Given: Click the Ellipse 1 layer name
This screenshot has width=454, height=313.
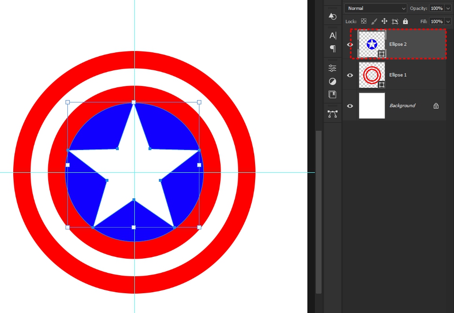Looking at the screenshot, I should point(398,75).
